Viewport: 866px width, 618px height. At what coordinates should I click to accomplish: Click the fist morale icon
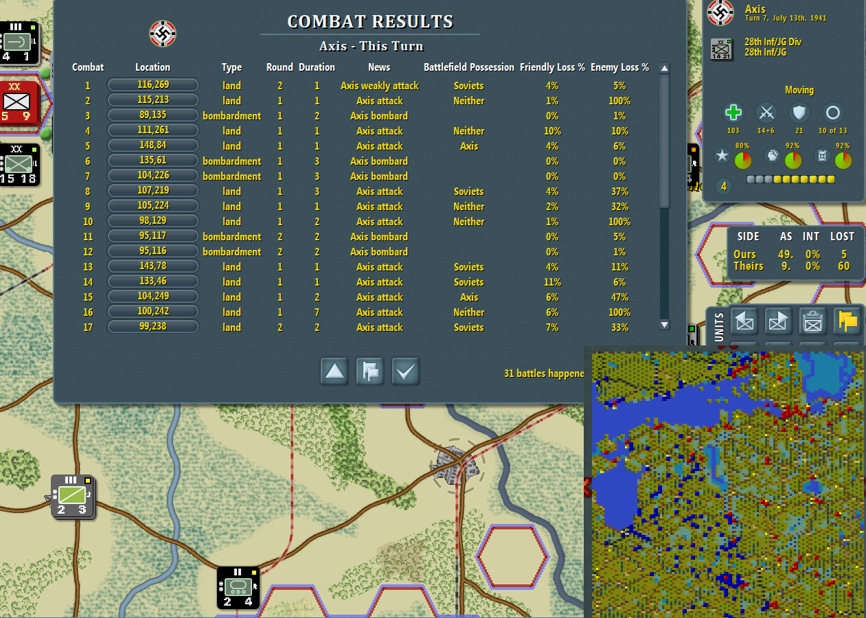click(x=772, y=156)
